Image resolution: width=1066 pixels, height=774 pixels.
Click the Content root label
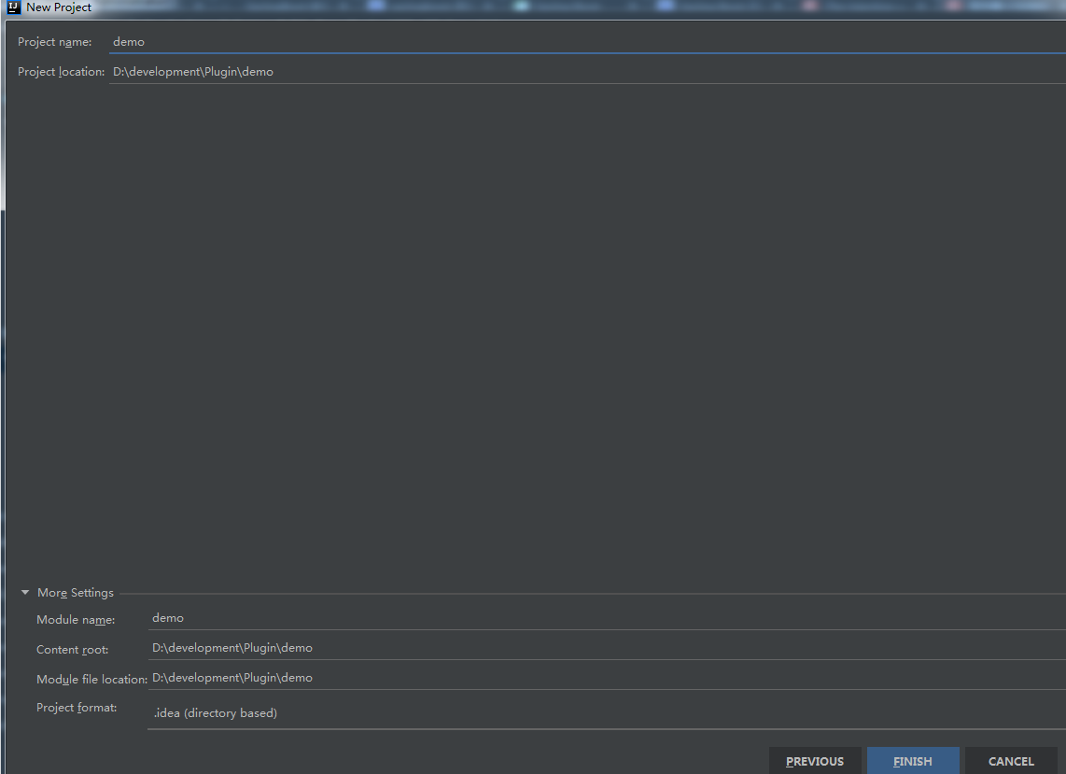(x=72, y=650)
